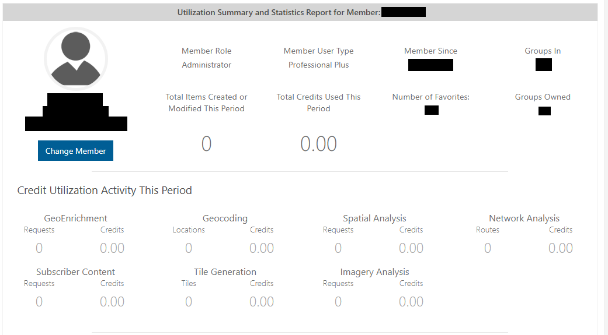Click the Credit Utilization Activity This Period heading
The width and height of the screenshot is (608, 335).
coord(105,191)
